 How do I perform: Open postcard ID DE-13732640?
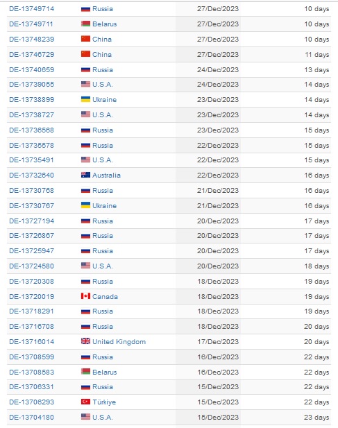click(x=32, y=176)
